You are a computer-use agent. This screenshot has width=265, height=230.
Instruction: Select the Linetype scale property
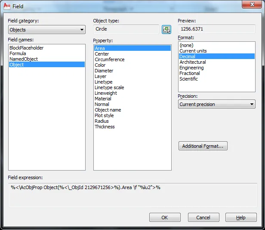[109, 87]
